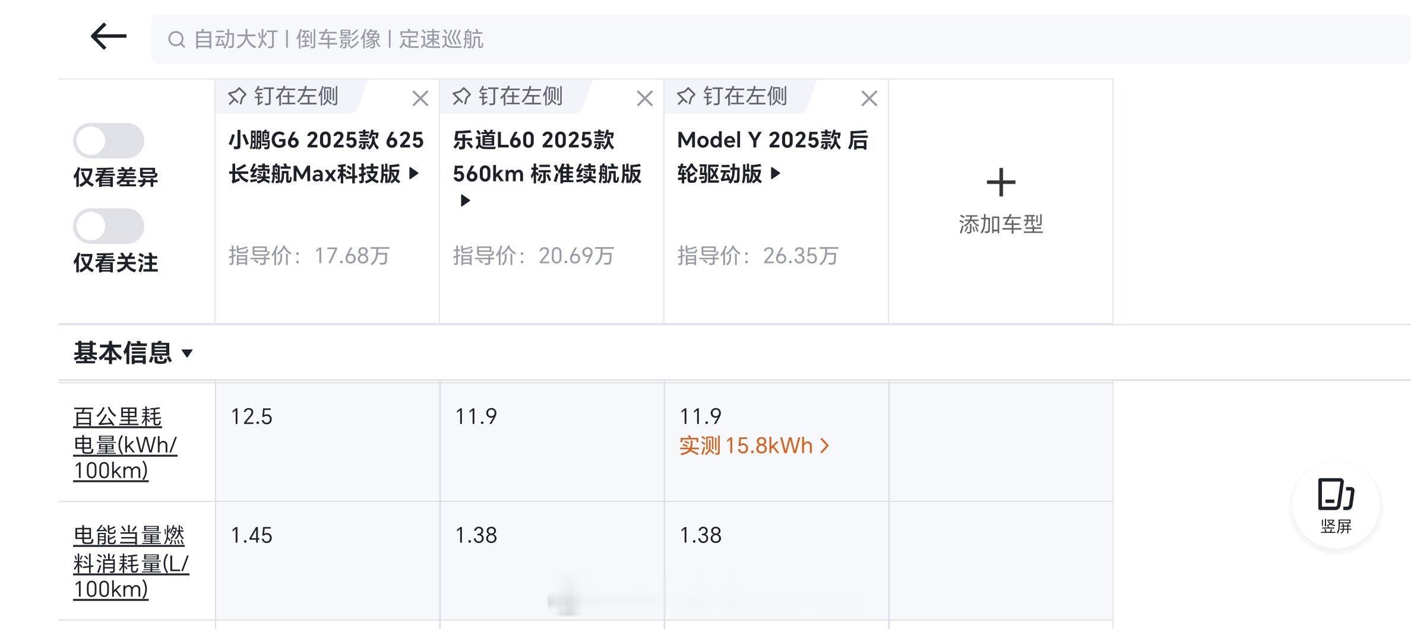Collapse the 基本信息 section
The image size is (1411, 629).
[134, 353]
